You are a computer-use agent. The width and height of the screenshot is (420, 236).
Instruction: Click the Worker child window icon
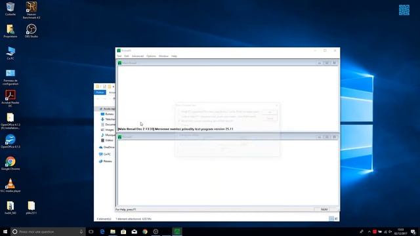pos(119,137)
